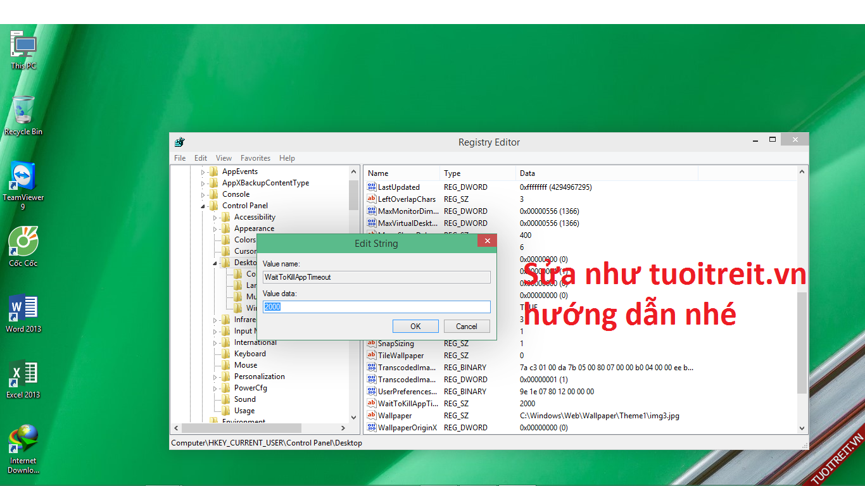Expand the Accessibility key arrow
865x486 pixels.
[x=215, y=218]
